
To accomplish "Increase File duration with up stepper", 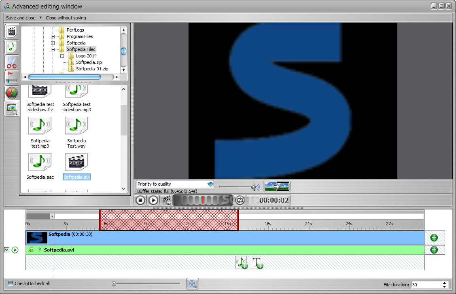I will [444, 283].
